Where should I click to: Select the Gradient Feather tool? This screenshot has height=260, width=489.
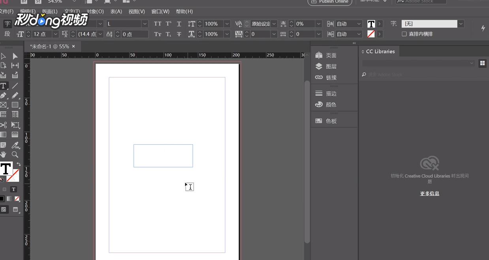tap(15, 135)
